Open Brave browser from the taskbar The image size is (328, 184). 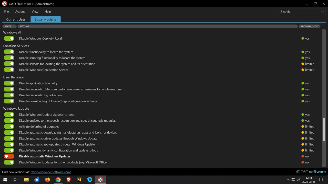(69, 180)
